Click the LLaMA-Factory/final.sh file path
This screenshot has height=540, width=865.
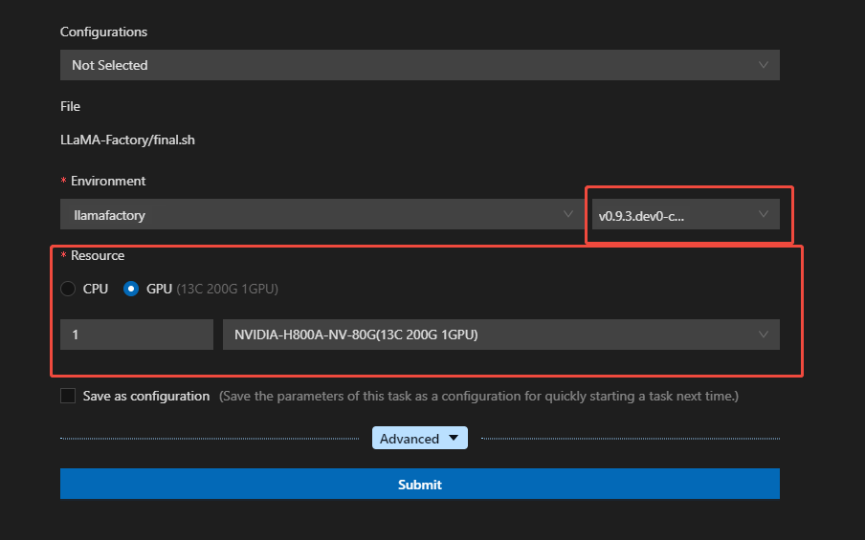point(127,140)
